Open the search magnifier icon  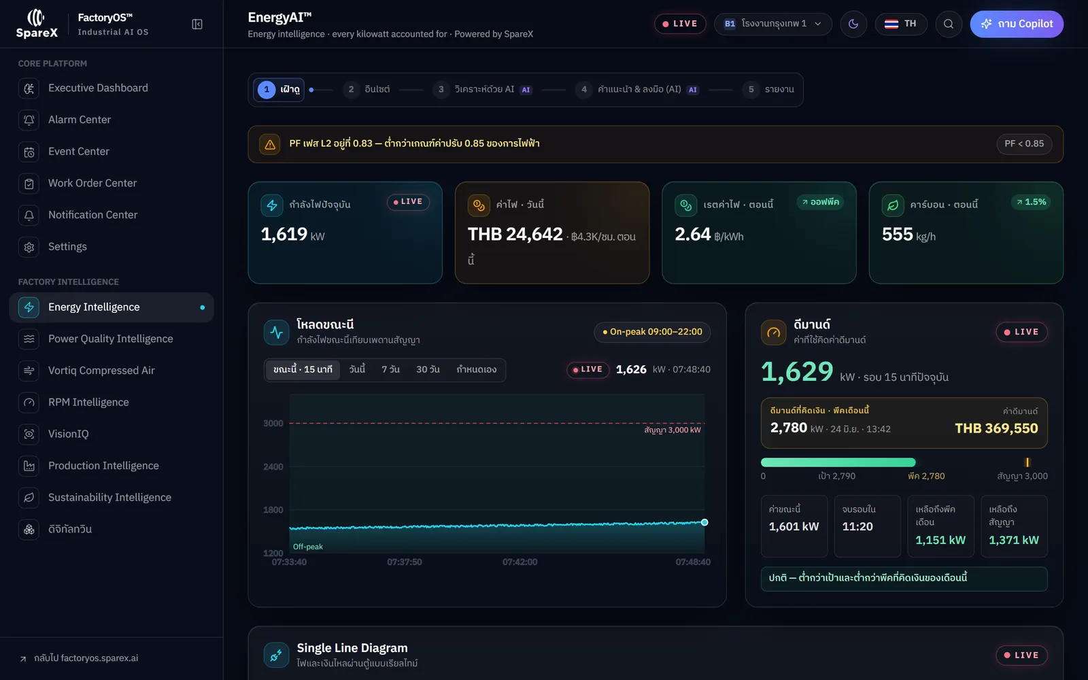pyautogui.click(x=949, y=24)
